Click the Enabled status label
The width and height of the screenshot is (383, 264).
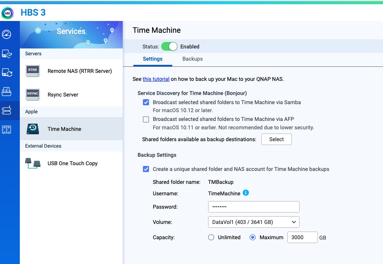(x=190, y=47)
